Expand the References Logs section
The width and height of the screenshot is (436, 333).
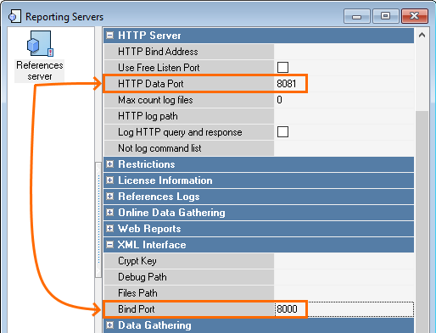pos(109,197)
